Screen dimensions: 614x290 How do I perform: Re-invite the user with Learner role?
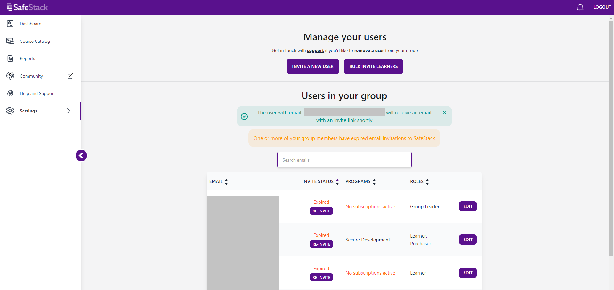point(321,277)
